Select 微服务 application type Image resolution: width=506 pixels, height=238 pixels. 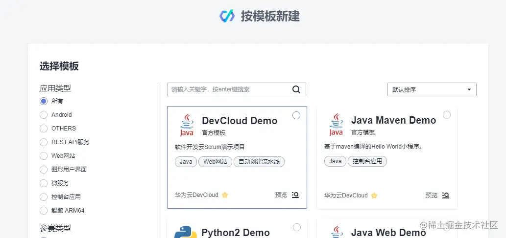[44, 183]
